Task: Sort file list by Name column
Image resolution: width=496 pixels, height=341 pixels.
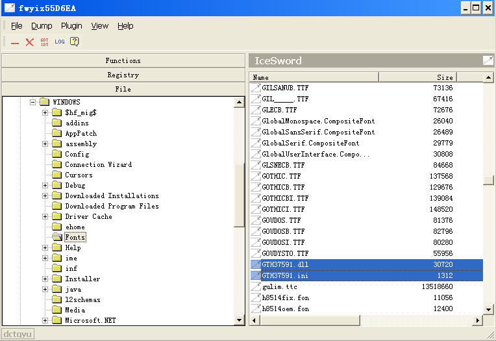Action: click(314, 77)
